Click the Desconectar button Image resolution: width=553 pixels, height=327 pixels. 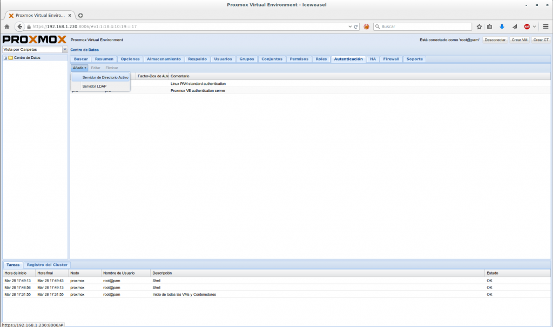(495, 40)
